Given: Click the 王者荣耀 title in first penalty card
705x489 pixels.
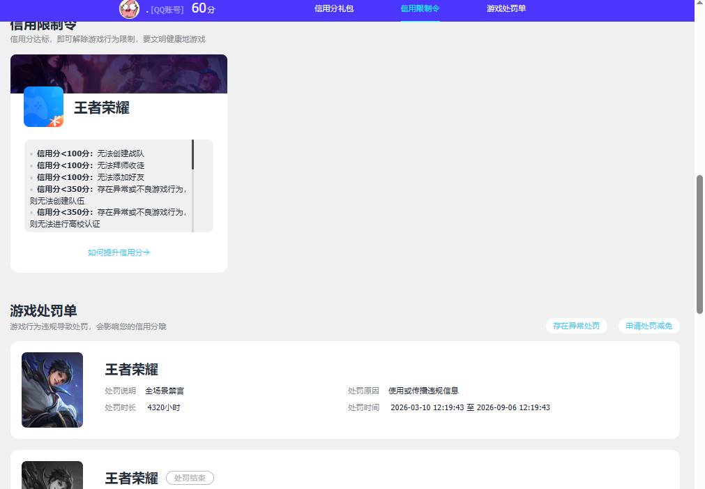Looking at the screenshot, I should pyautogui.click(x=131, y=369).
